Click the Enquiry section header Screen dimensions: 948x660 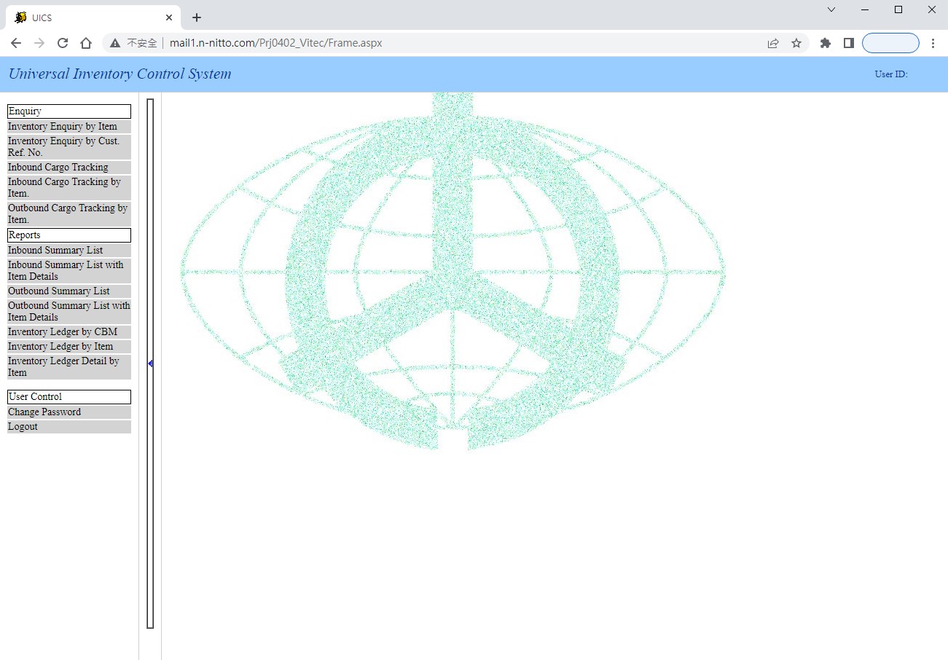click(x=69, y=111)
